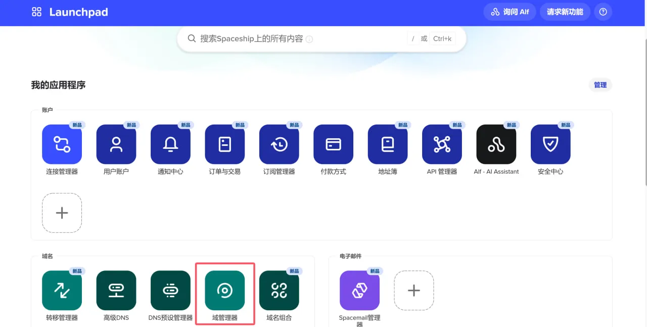Image resolution: width=647 pixels, height=327 pixels.
Task: Open 连接管理器 app icon
Action: click(62, 144)
